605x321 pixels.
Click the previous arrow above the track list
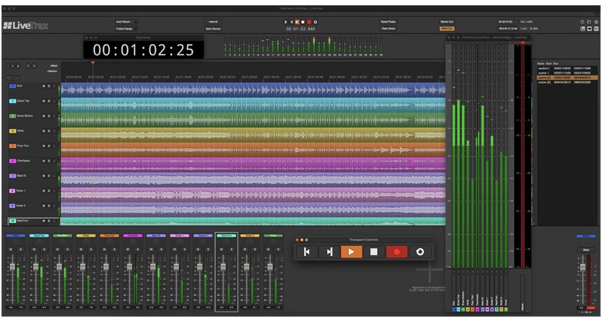[27, 66]
